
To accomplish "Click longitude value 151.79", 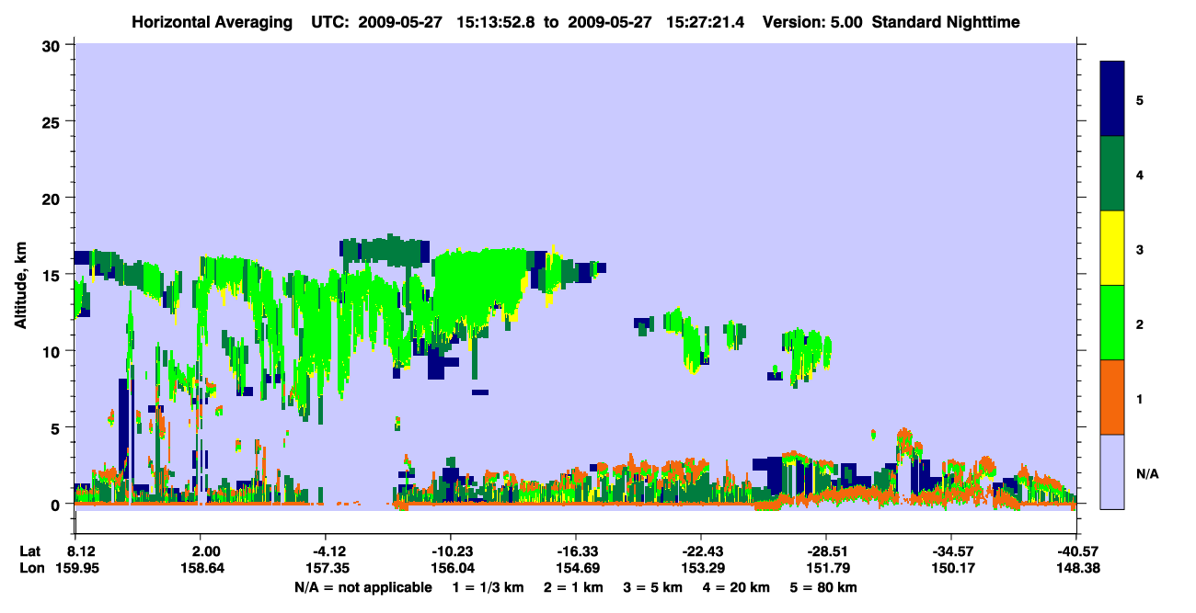I will click(x=826, y=569).
